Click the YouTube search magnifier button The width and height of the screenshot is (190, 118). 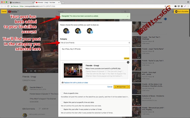[125, 12]
